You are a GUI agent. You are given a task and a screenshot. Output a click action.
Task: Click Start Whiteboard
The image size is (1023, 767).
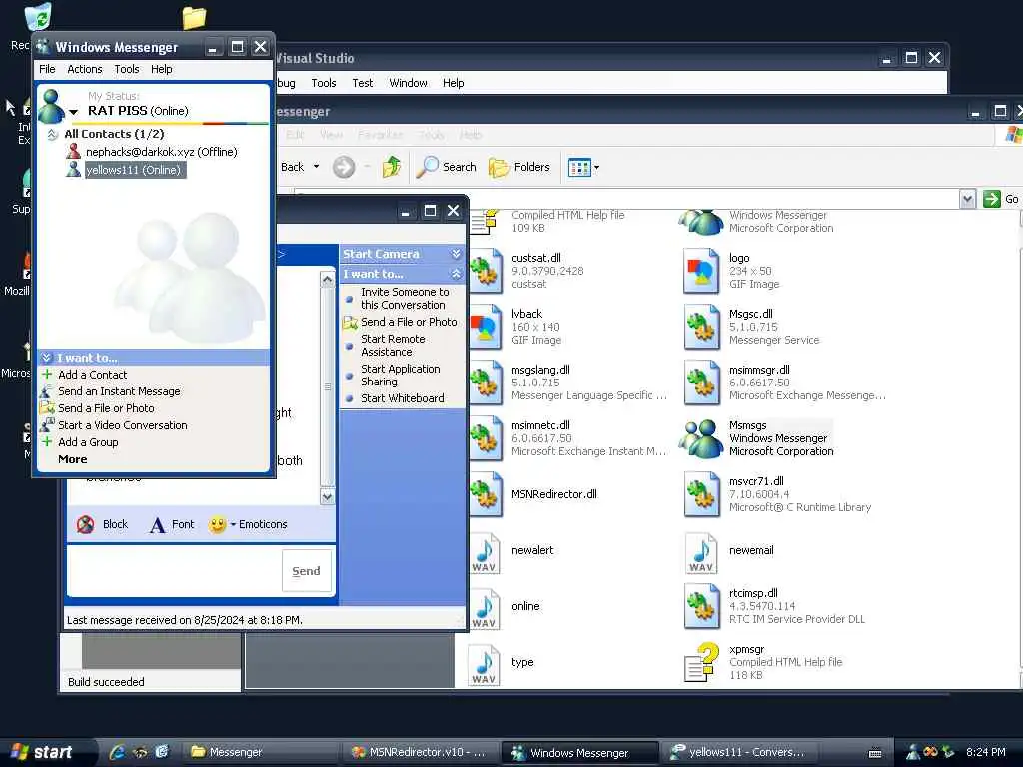tap(402, 398)
